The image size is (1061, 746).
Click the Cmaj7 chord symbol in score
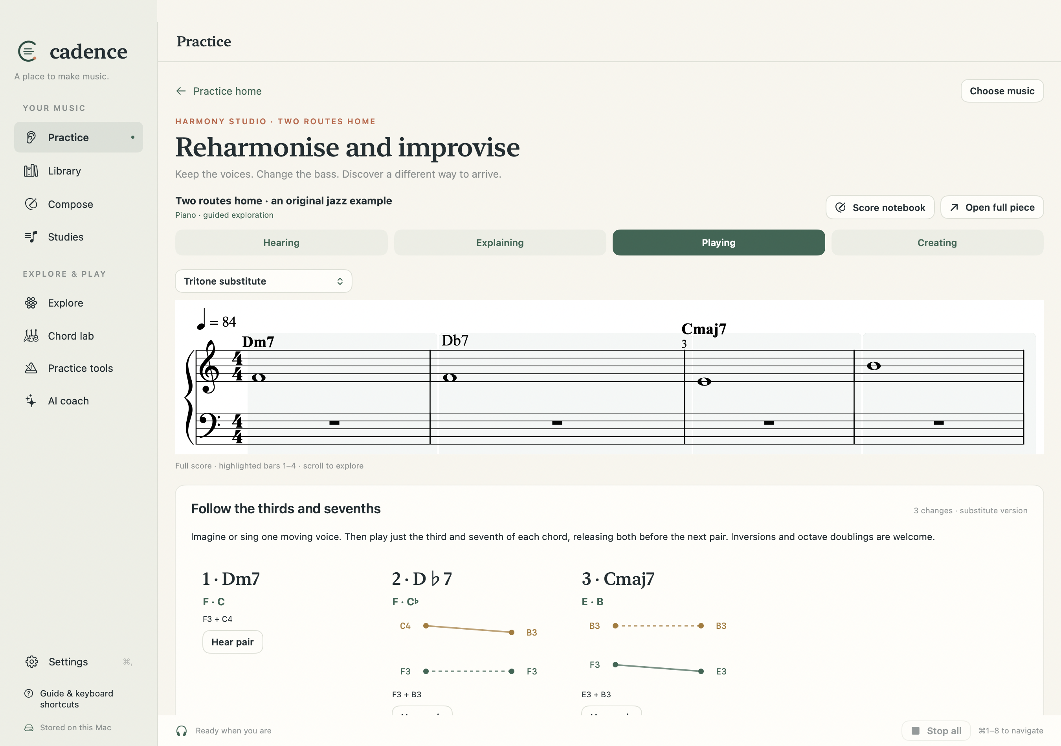pyautogui.click(x=704, y=329)
